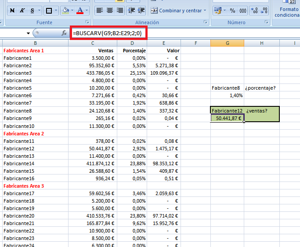Click the increase indent icon

click(x=141, y=10)
